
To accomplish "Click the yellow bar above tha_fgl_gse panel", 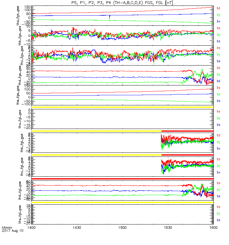I will click(122, 107).
